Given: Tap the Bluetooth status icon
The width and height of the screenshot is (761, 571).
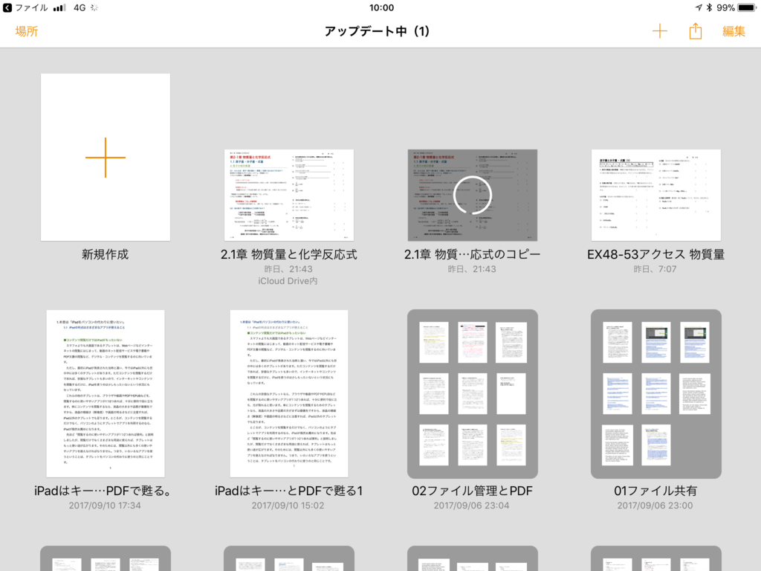Looking at the screenshot, I should 709,7.
